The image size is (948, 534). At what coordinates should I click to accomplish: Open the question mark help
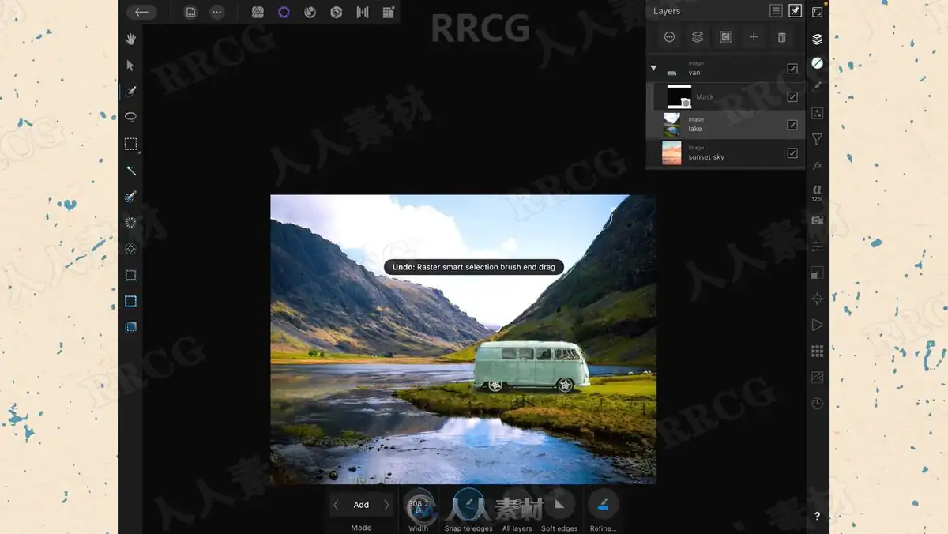point(817,516)
